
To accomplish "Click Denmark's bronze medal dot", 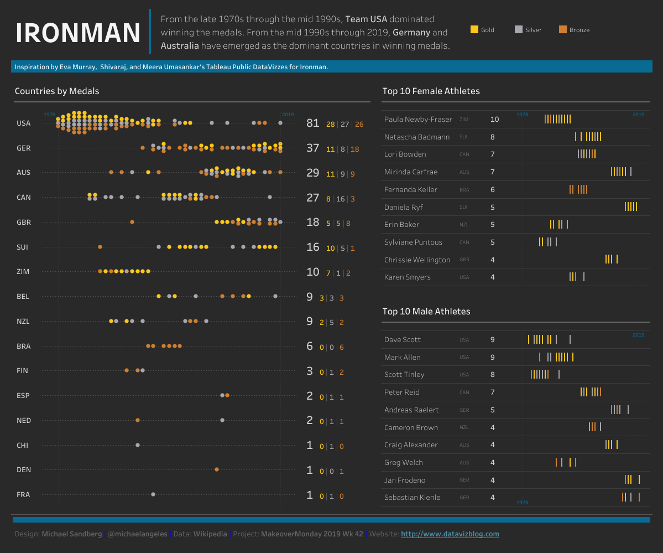I will (217, 469).
